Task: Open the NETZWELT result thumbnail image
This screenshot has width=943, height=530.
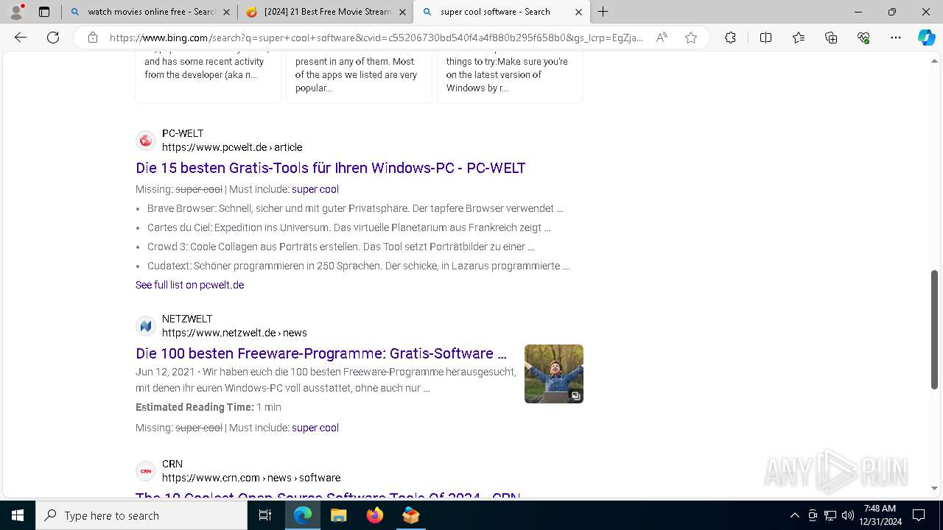Action: [x=554, y=374]
